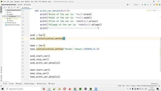Expand External Libraries node

click(4, 23)
